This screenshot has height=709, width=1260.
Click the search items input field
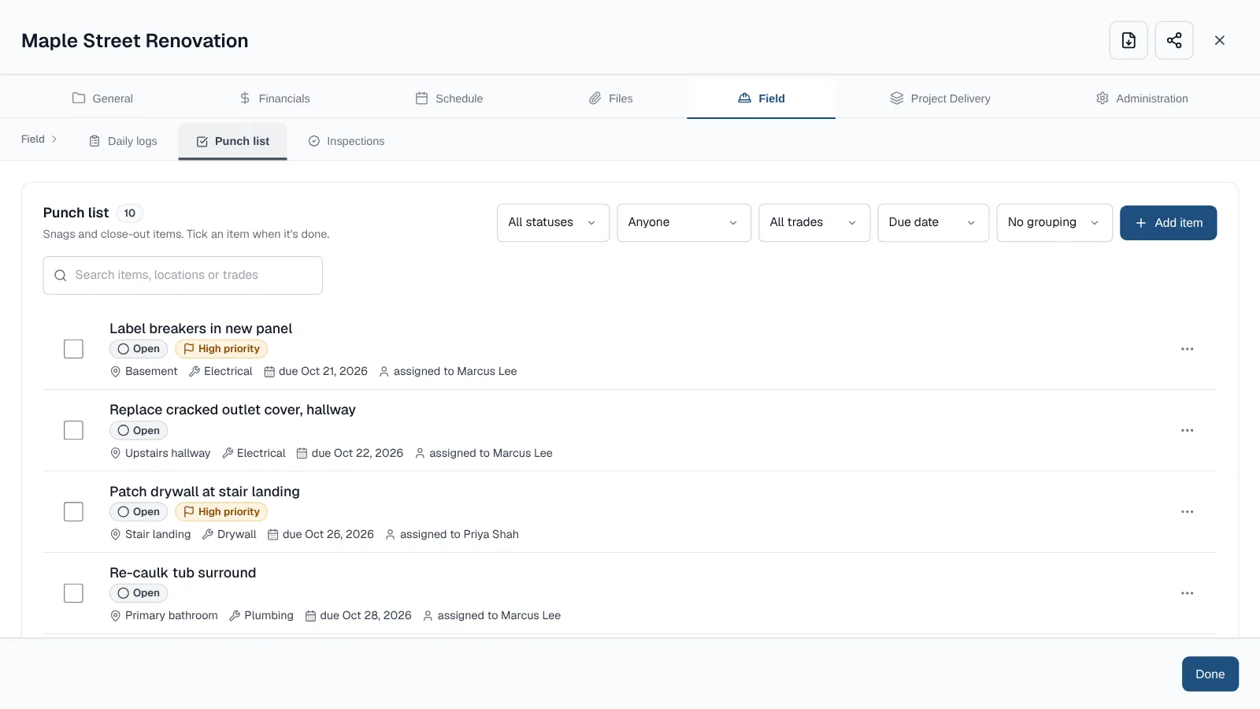coord(183,276)
